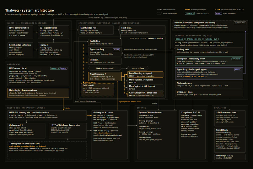253x169 pixels.
Task: Click "HTTP API thalweg · bare routes" heading
Action: tap(65, 125)
